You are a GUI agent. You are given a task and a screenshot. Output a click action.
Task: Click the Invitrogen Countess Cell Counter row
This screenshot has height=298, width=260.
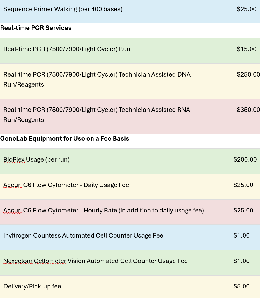83,236
